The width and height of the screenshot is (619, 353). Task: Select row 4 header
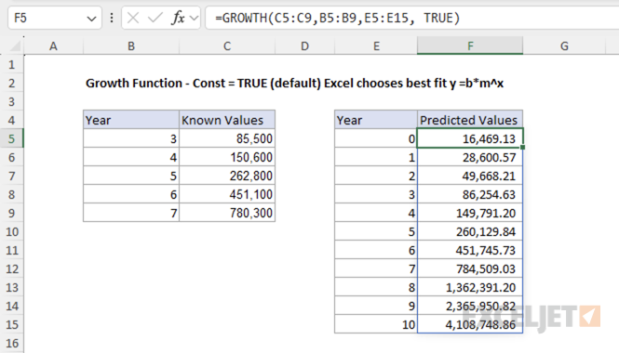11,120
